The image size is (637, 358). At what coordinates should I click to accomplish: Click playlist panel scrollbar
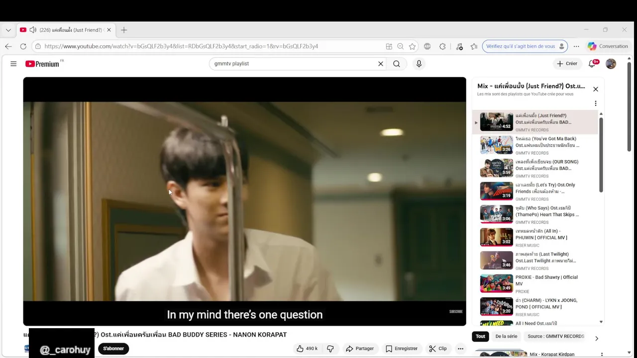tap(601, 154)
